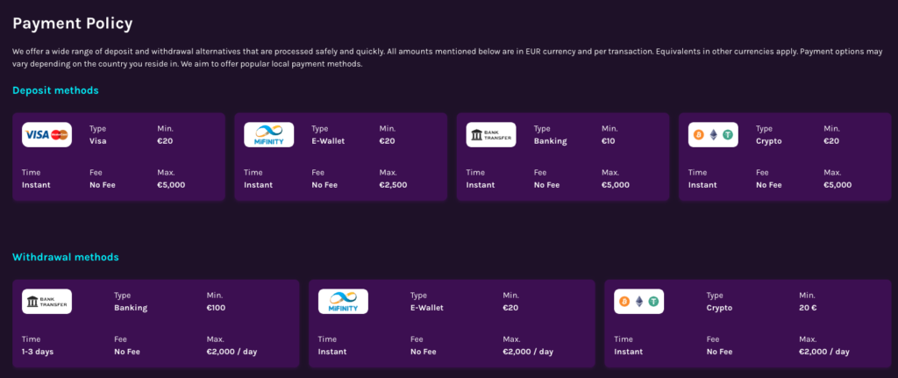Click the crypto coins logo in withdrawal methods
This screenshot has height=378, width=898.
pos(639,301)
